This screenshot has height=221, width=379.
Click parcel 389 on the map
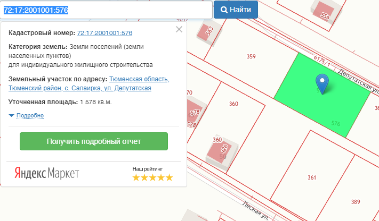[356, 201]
